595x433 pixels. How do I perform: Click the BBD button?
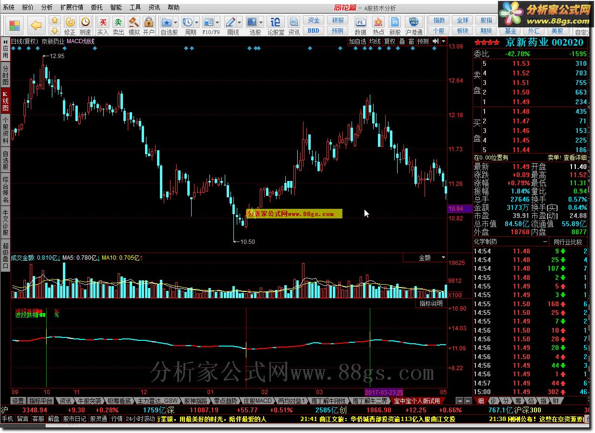coord(314,31)
